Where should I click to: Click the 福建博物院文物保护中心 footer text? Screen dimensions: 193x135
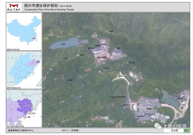point(21,130)
